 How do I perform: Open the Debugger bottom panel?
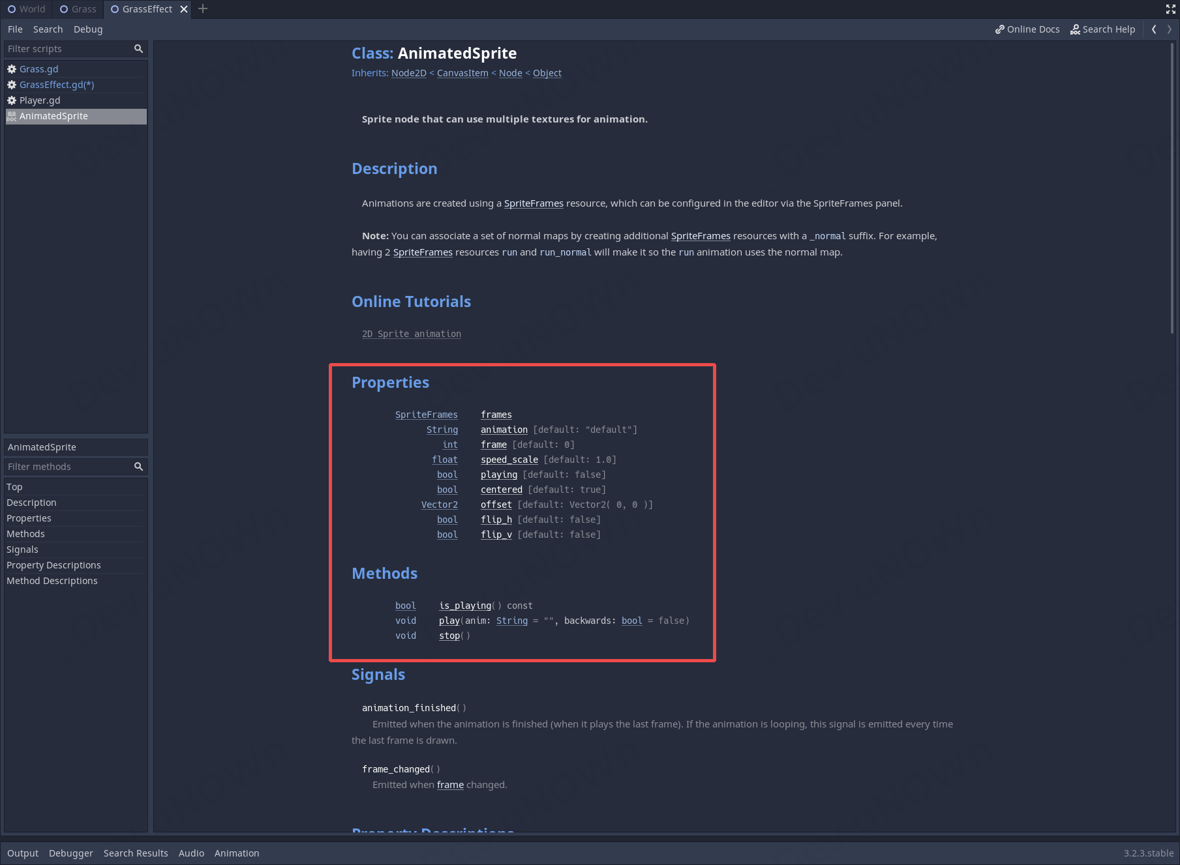pos(71,853)
